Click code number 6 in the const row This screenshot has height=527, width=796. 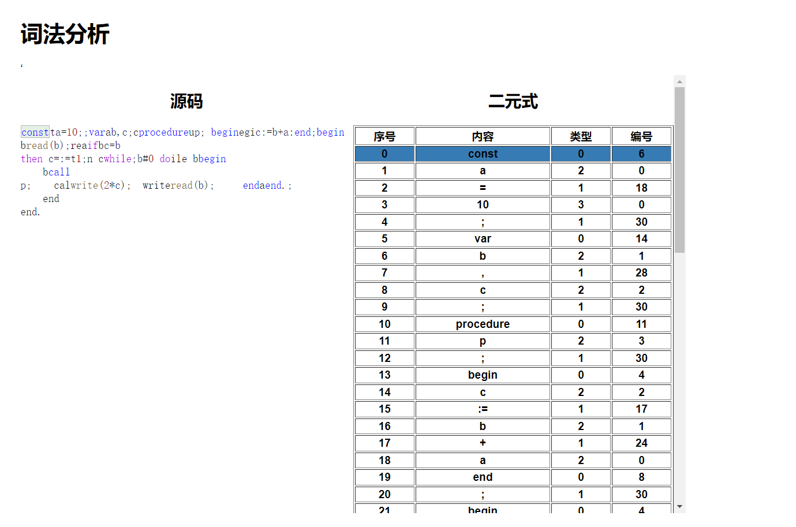[x=641, y=154]
